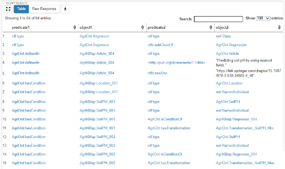Open AgriOnt:Location link in row 6

[x=229, y=83]
